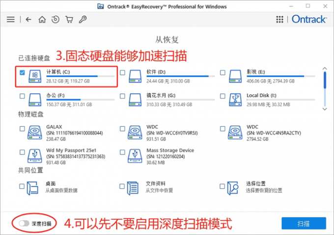Open the hamburger menu
Image resolution: width=334 pixels, height=235 pixels.
(x=11, y=20)
